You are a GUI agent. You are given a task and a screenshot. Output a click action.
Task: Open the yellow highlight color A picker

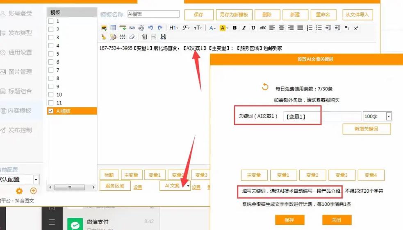tap(224, 28)
